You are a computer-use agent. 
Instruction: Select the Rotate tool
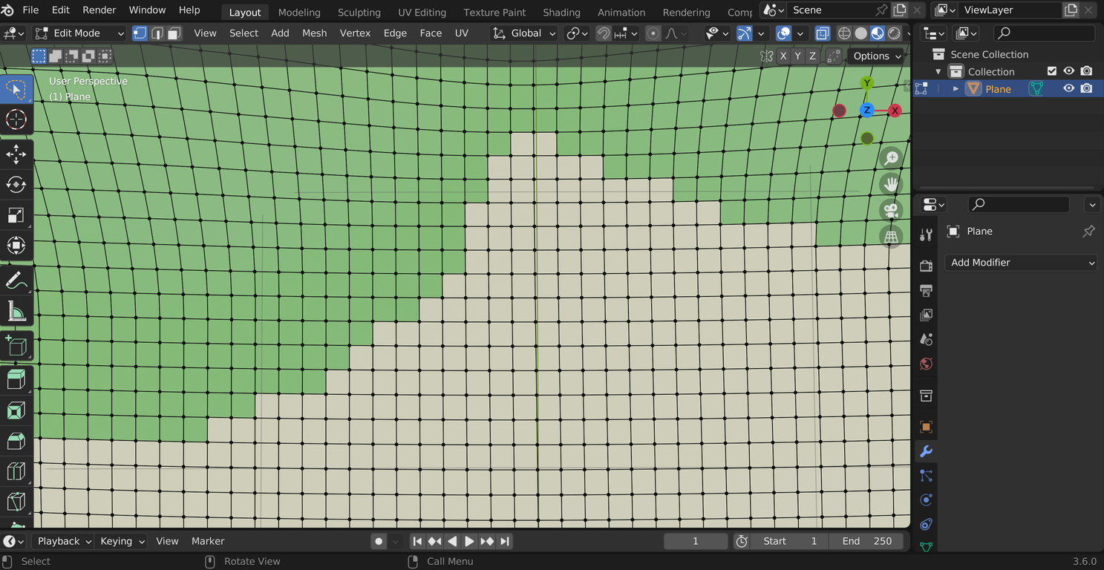(x=16, y=185)
